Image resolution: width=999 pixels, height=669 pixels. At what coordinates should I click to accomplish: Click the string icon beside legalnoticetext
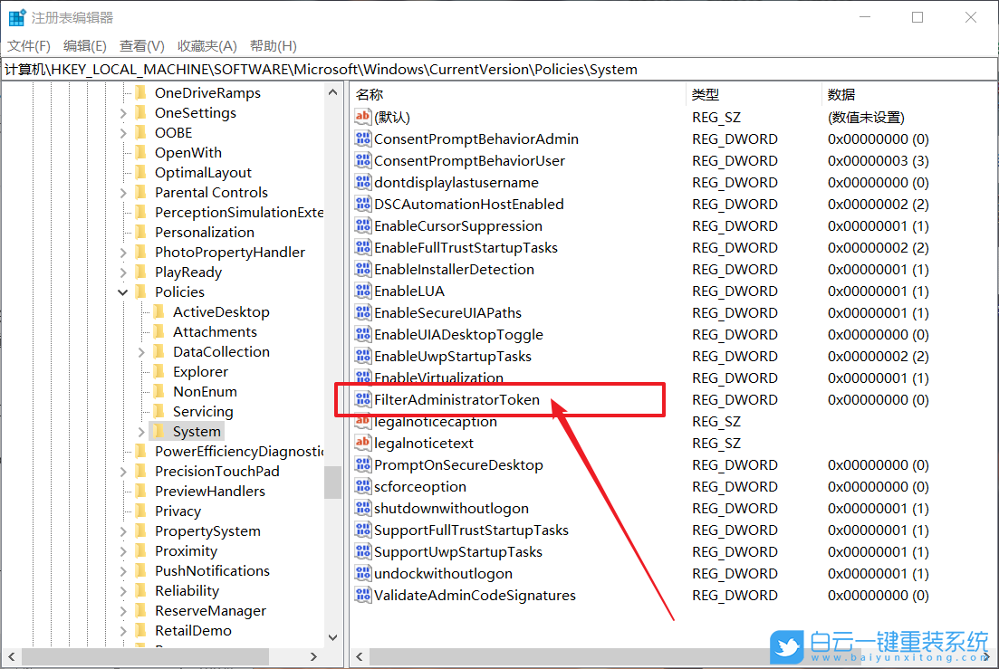363,443
